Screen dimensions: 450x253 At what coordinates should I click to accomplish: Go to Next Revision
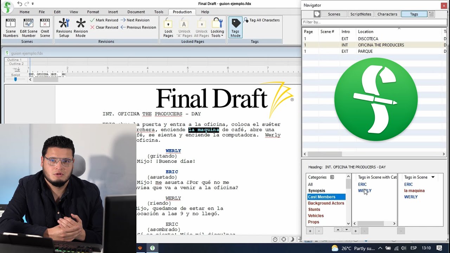[x=135, y=20]
